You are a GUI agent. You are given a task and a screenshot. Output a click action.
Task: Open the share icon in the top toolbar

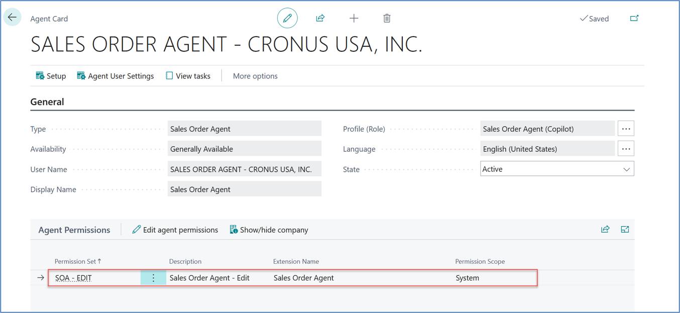click(x=320, y=18)
